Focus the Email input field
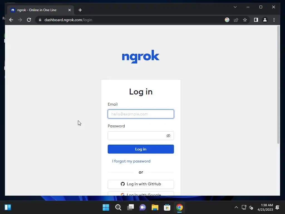This screenshot has width=285, height=214. tap(141, 114)
